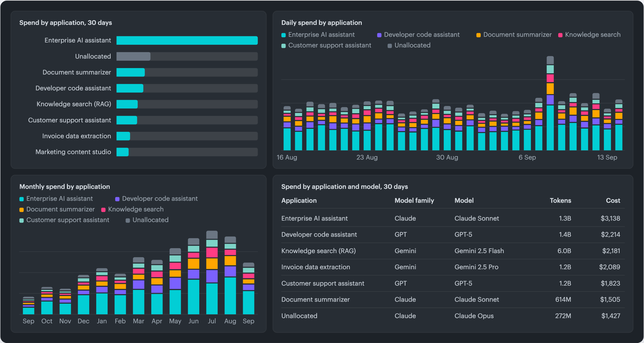644x343 pixels.
Task: Click the Jul stacked bar in Monthly spend chart
Action: [x=212, y=272]
